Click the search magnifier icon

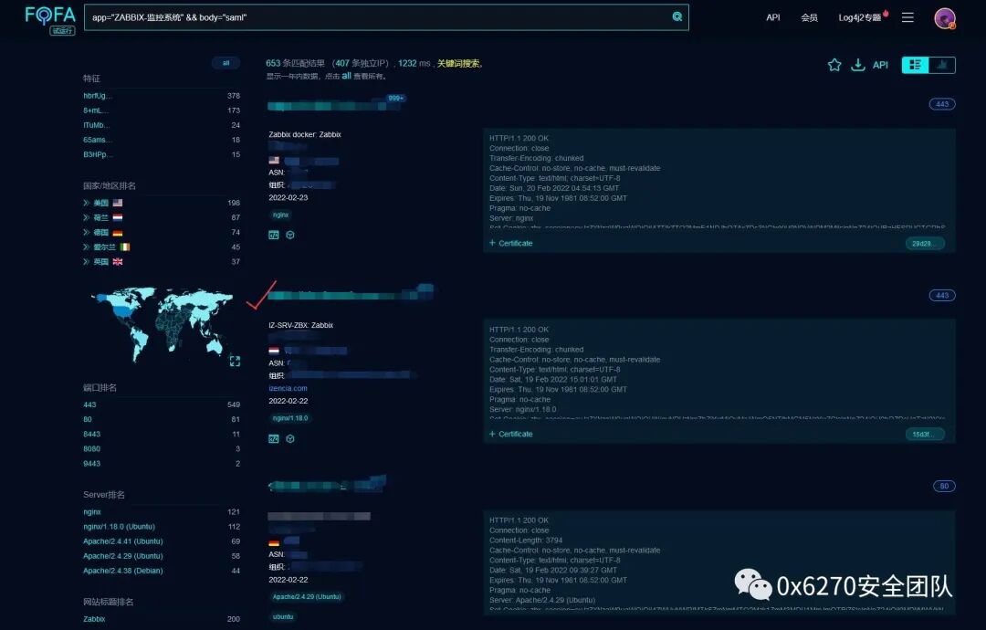click(x=677, y=17)
